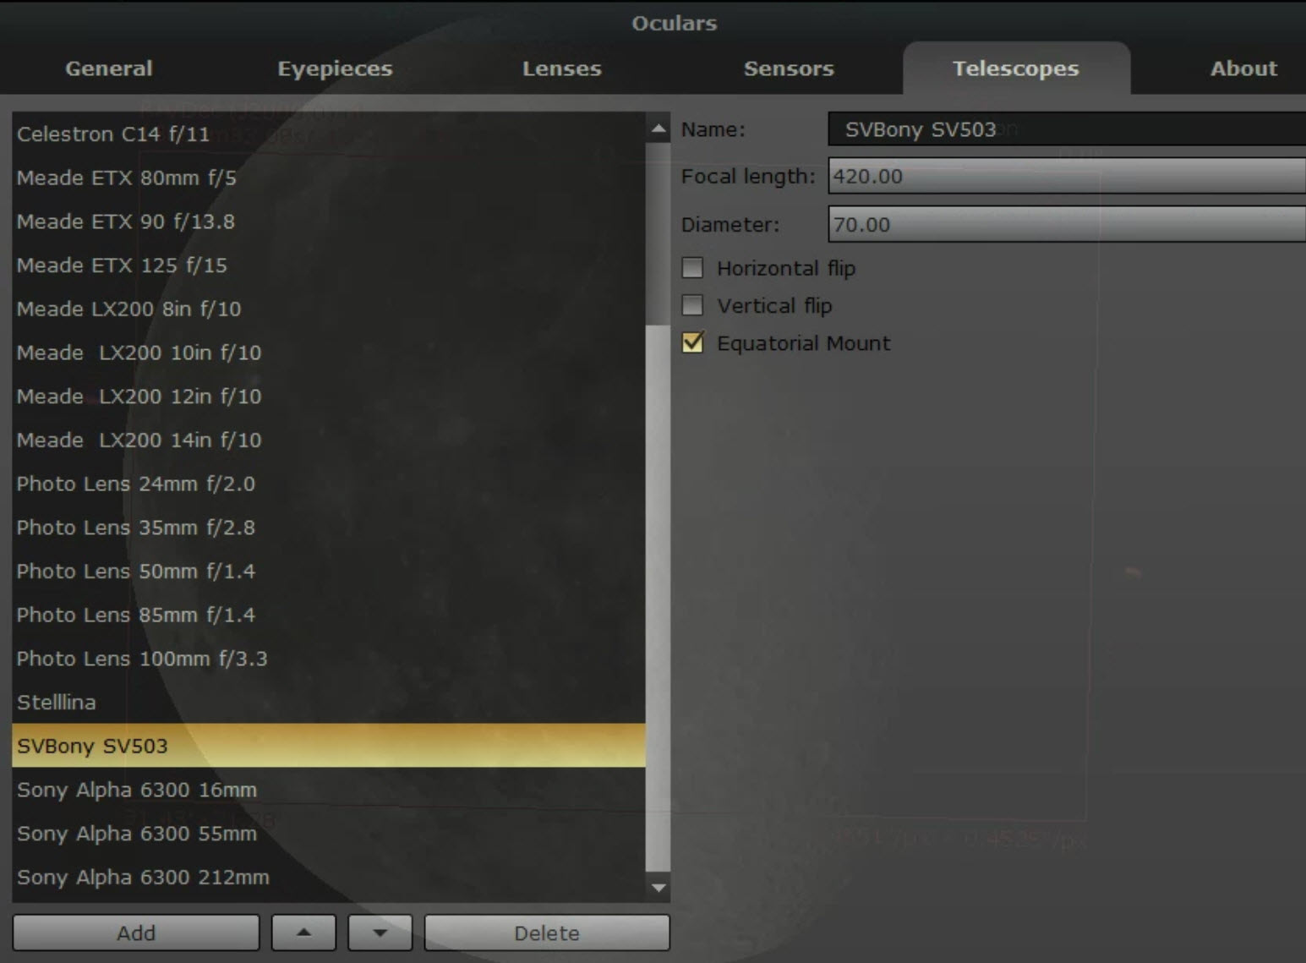
Task: Click the Diameter input field
Action: [1065, 225]
